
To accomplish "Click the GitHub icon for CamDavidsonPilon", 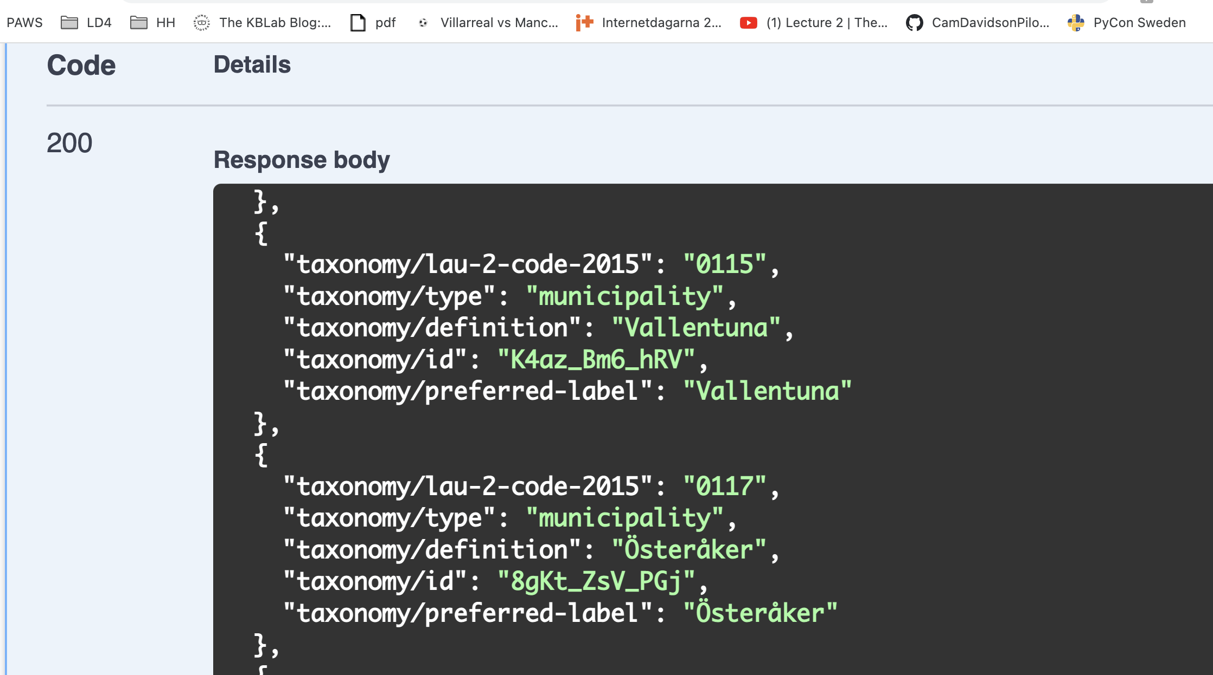I will pos(915,23).
